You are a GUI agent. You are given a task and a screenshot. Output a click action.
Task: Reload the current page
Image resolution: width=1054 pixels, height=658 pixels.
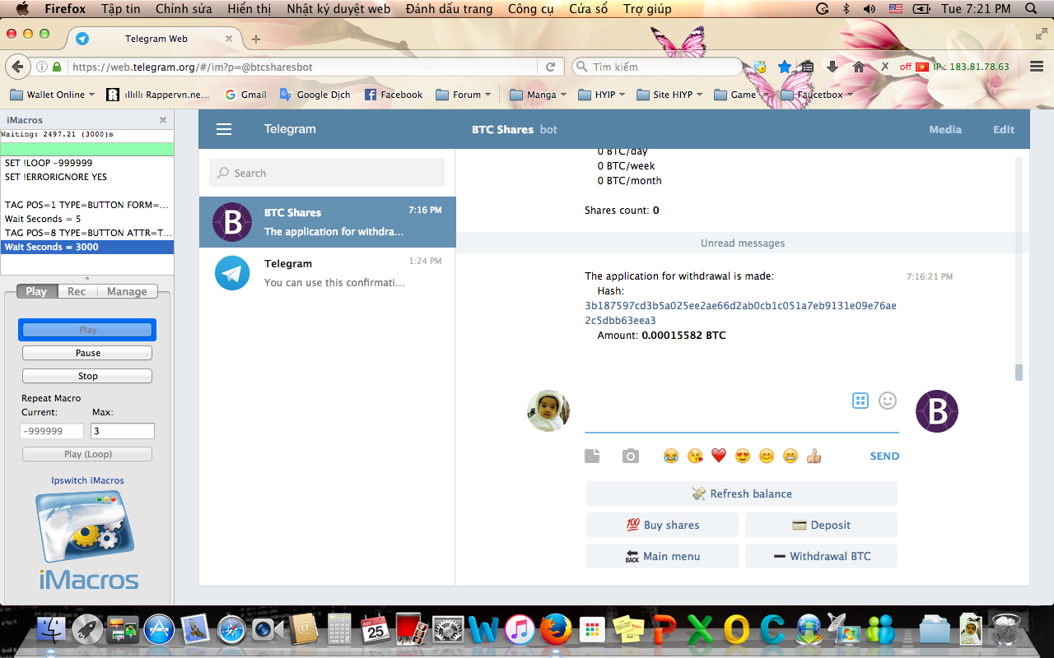click(x=551, y=67)
